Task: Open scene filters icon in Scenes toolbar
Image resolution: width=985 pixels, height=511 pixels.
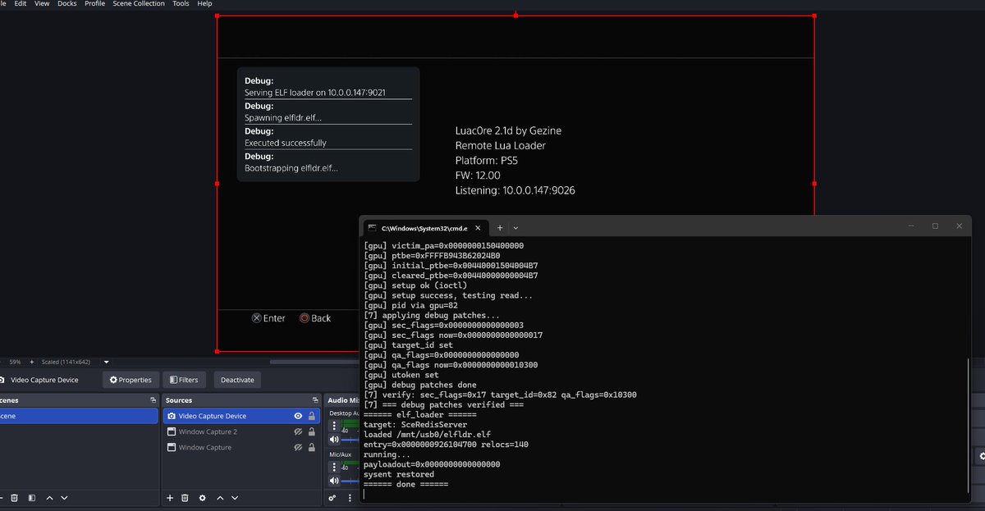Action: pyautogui.click(x=31, y=498)
